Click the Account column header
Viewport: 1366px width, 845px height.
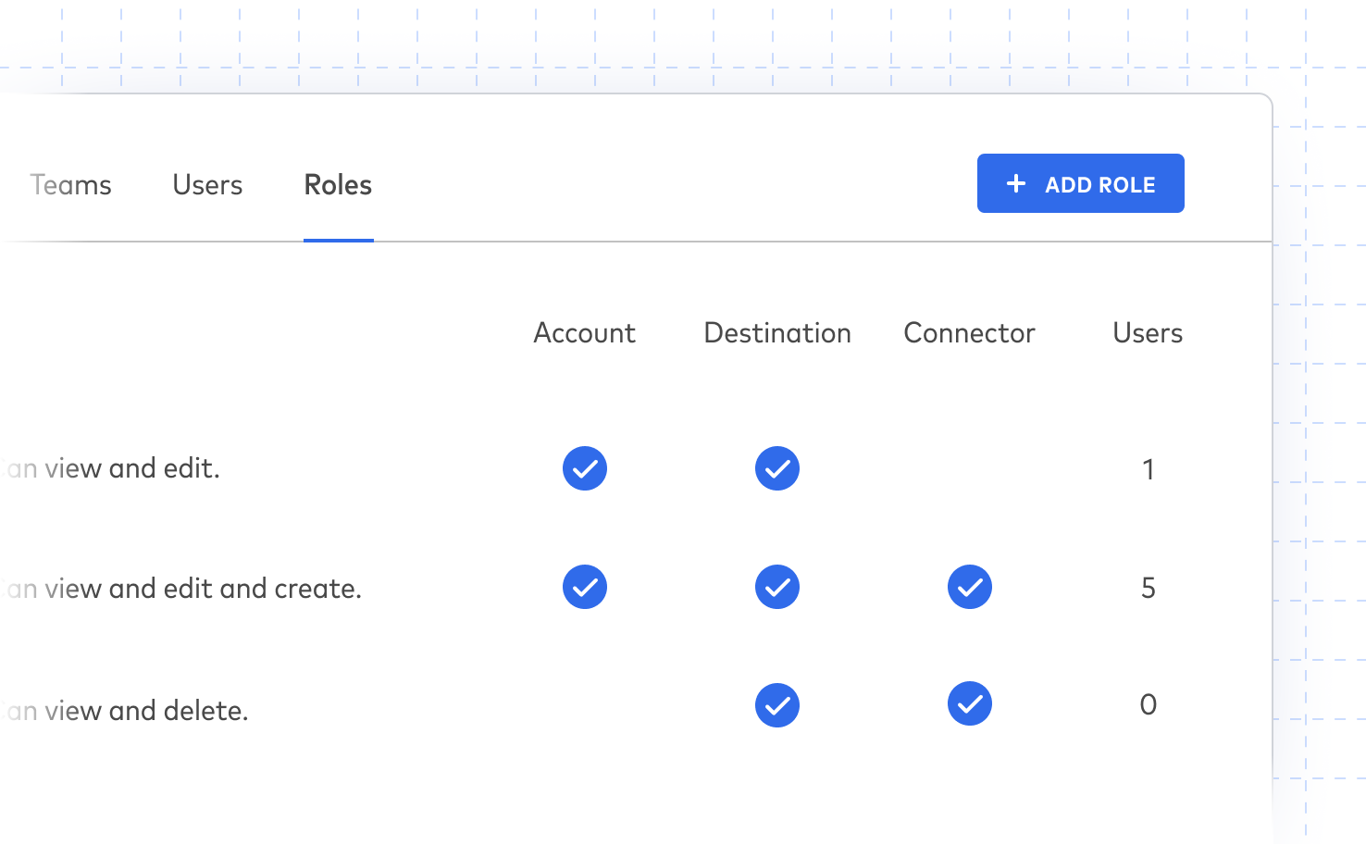tap(585, 333)
